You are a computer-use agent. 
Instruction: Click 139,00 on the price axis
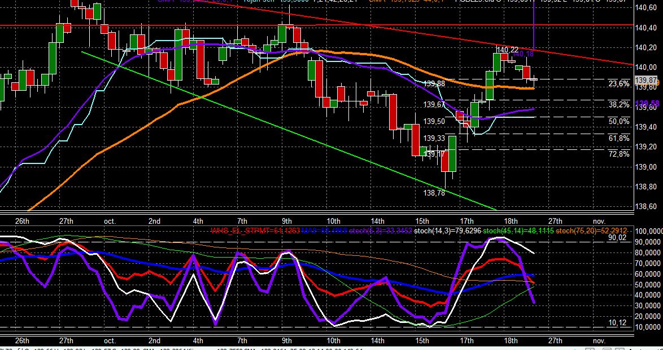pyautogui.click(x=646, y=167)
